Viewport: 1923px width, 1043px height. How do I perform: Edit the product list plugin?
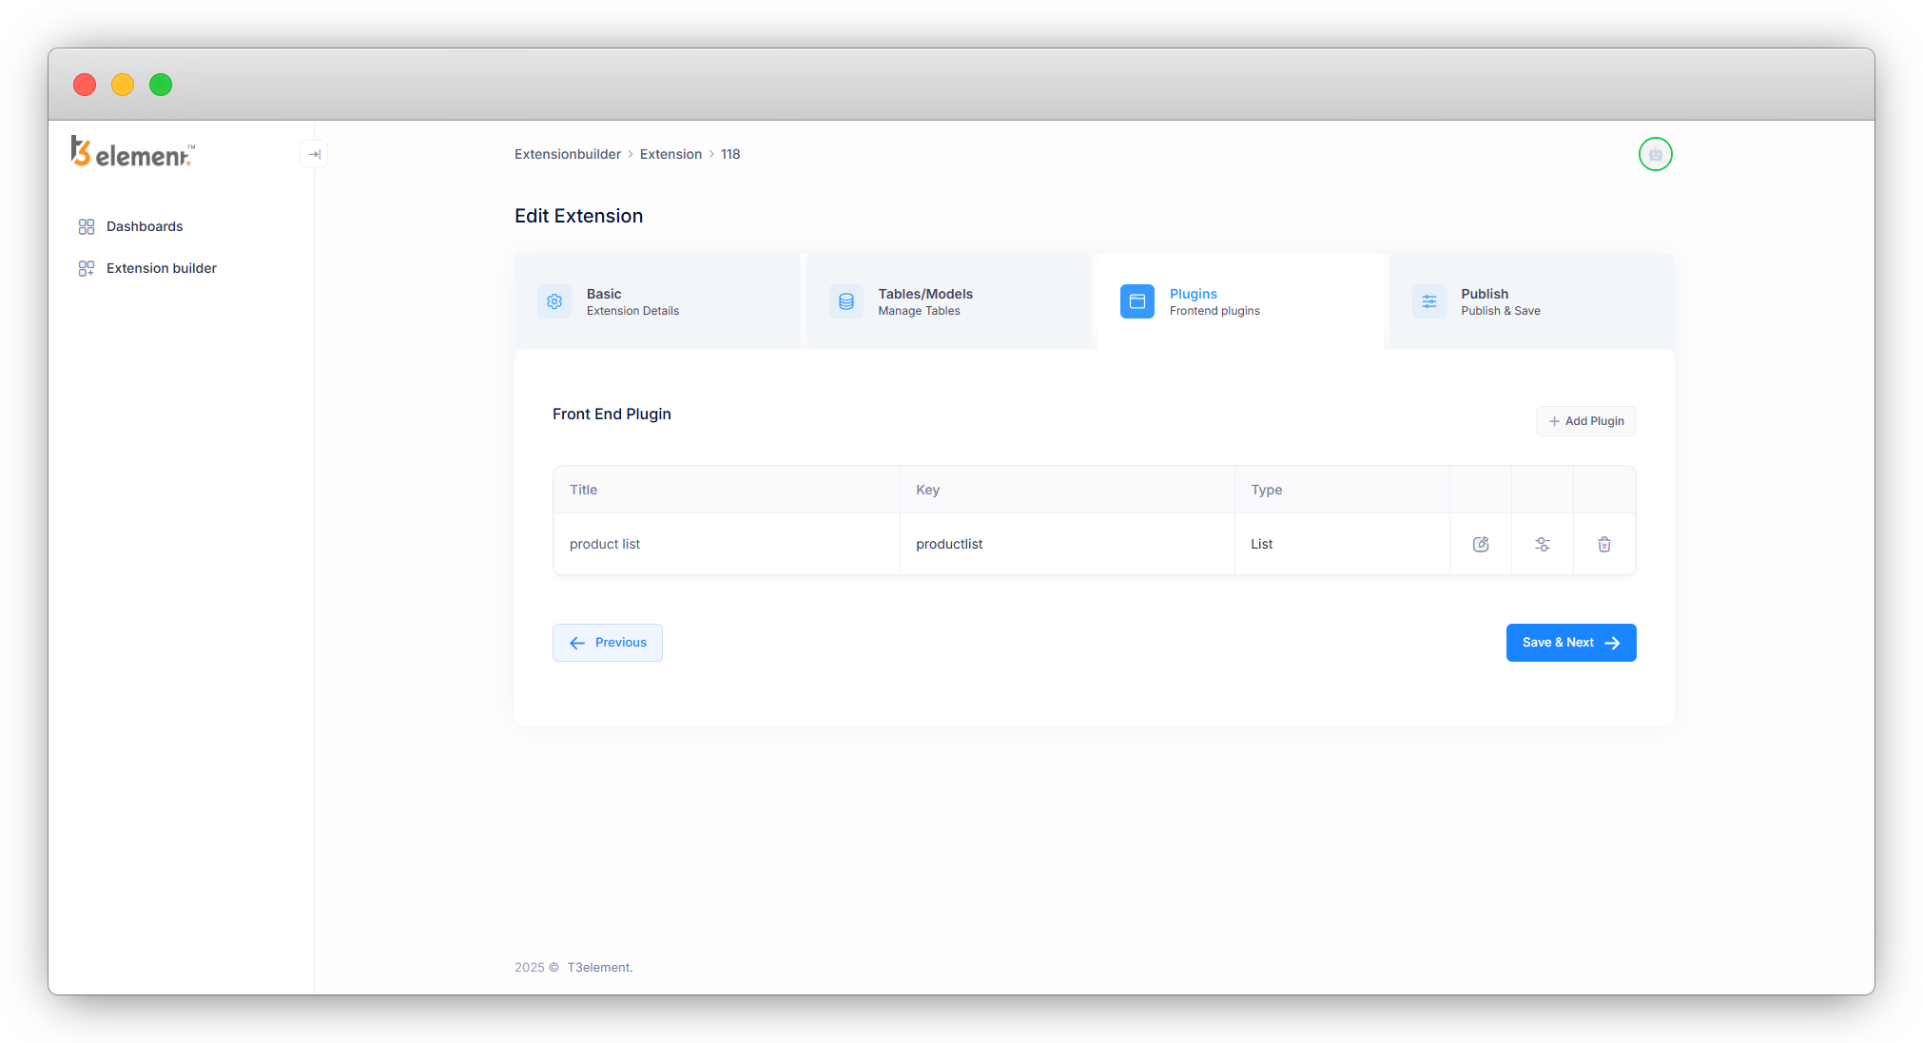(x=1481, y=544)
